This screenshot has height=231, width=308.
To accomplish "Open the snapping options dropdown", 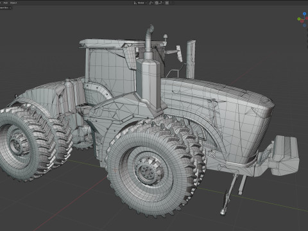I will (162, 3).
